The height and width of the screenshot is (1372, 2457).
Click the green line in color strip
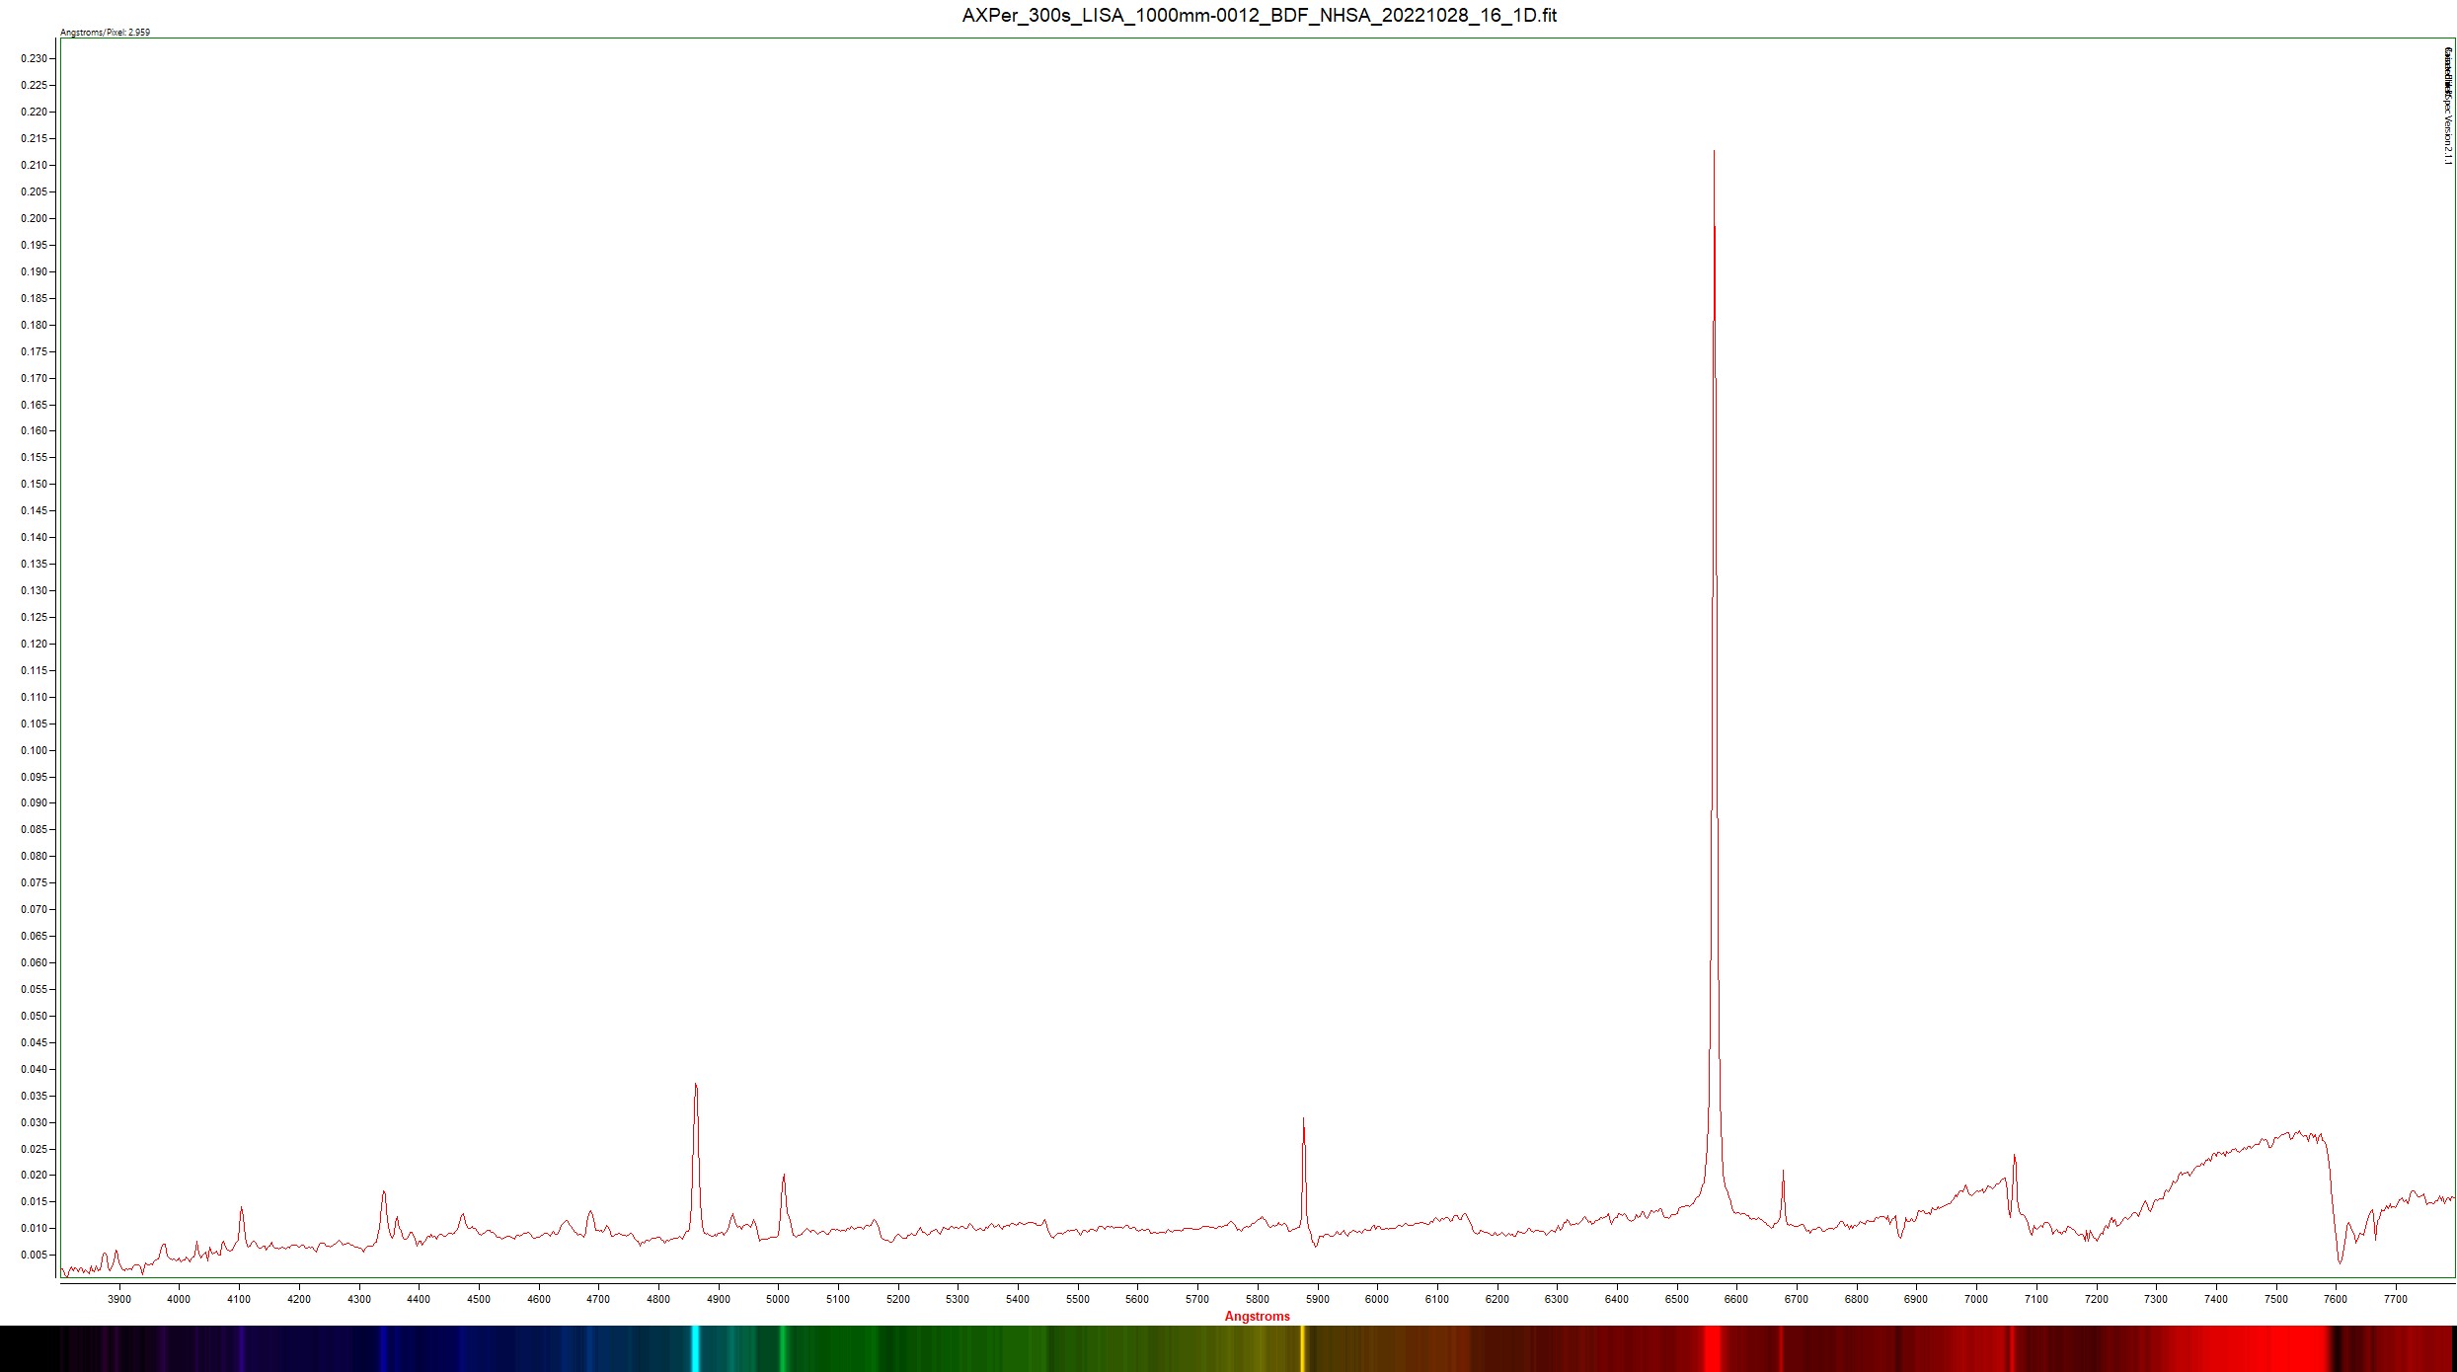click(x=782, y=1348)
